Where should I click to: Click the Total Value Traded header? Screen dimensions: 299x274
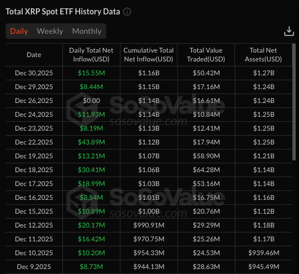click(206, 55)
